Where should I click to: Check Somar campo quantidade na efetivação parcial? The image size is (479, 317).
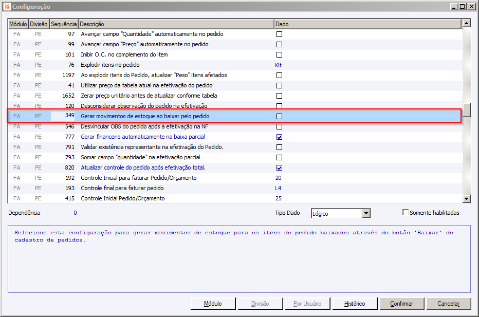[x=279, y=158]
